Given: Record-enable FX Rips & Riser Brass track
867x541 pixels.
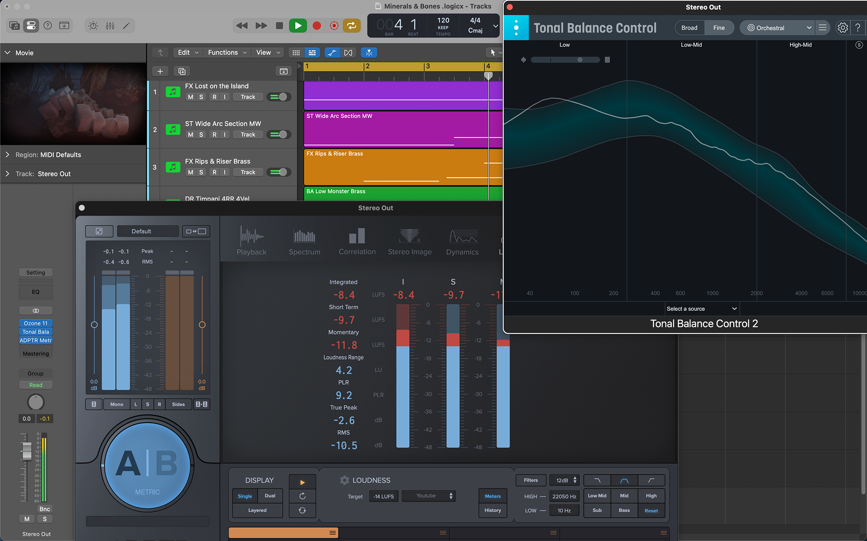Looking at the screenshot, I should (x=214, y=172).
